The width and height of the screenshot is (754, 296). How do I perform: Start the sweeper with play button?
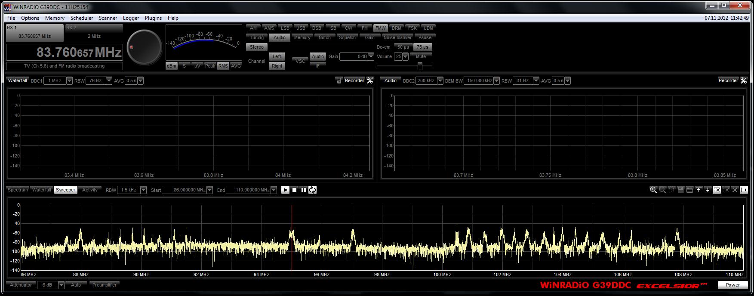click(285, 190)
